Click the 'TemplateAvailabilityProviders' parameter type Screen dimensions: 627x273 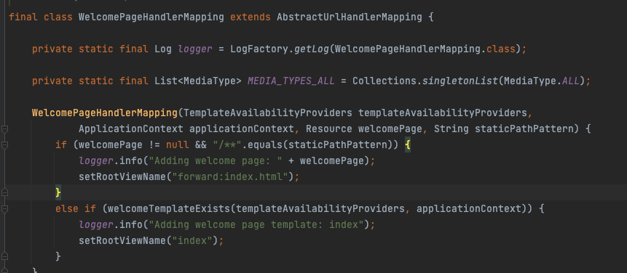(268, 113)
